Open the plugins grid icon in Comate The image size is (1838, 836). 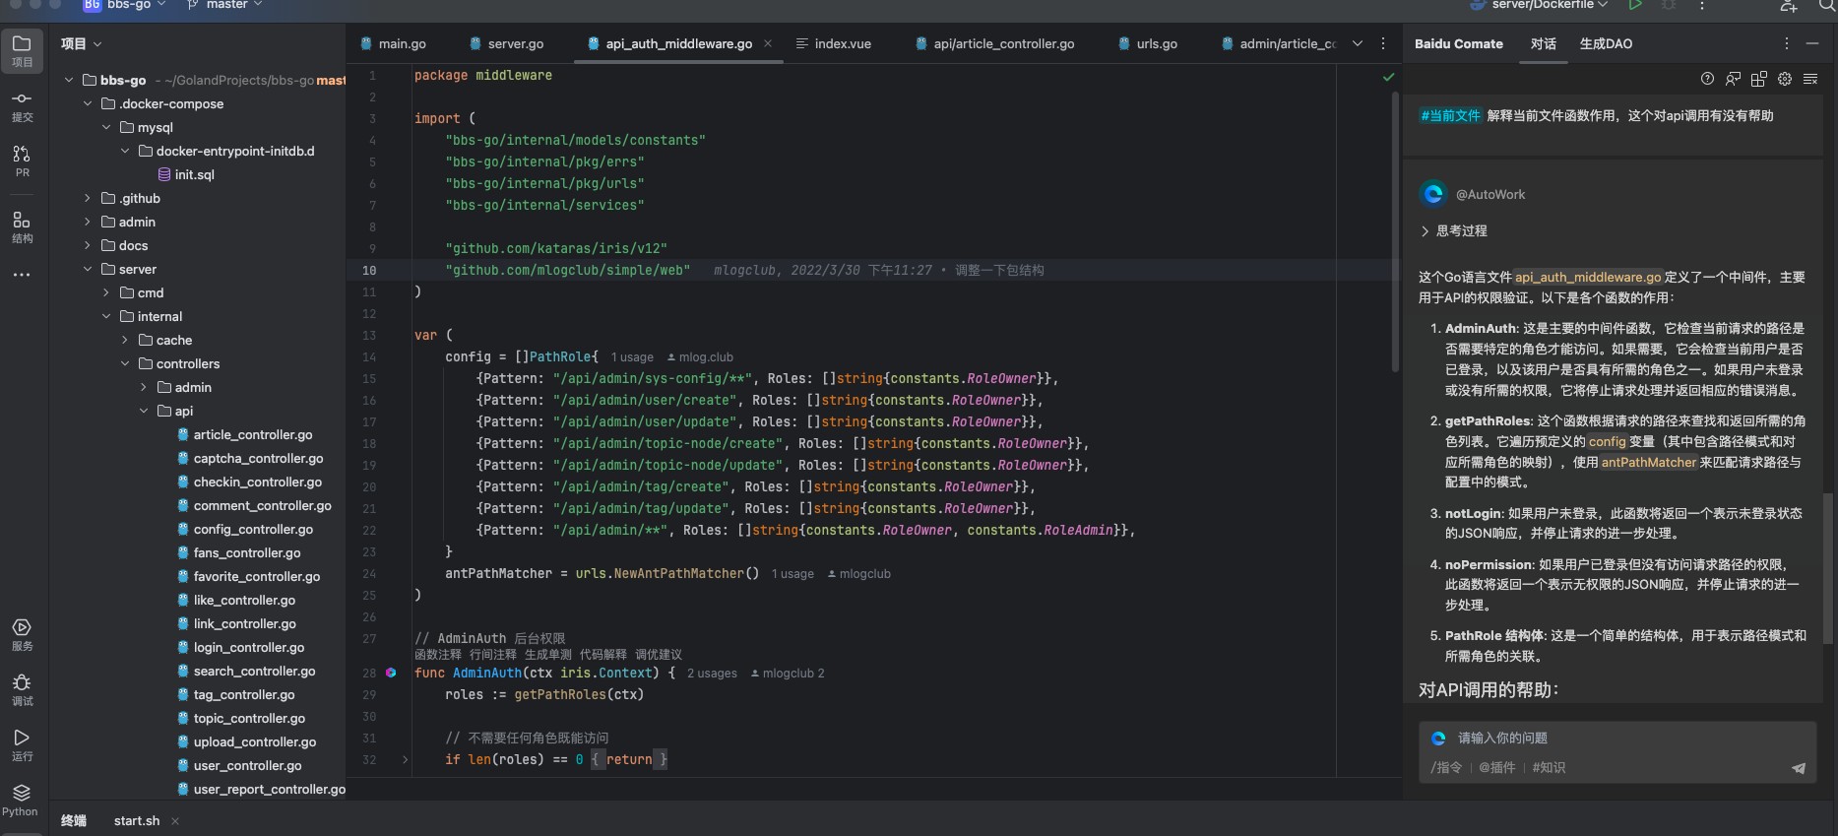pyautogui.click(x=1759, y=79)
